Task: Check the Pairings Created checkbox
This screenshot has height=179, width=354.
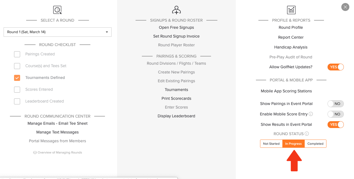Action: click(17, 54)
